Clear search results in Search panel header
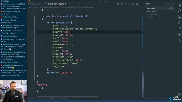The image size is (182, 102). coord(169,4)
